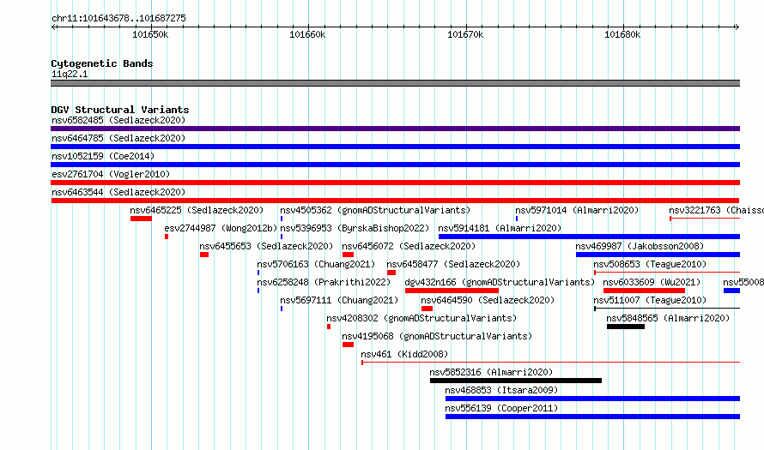
Task: Click nsv5914181 (Almarri2020) label
Action: pos(500,228)
